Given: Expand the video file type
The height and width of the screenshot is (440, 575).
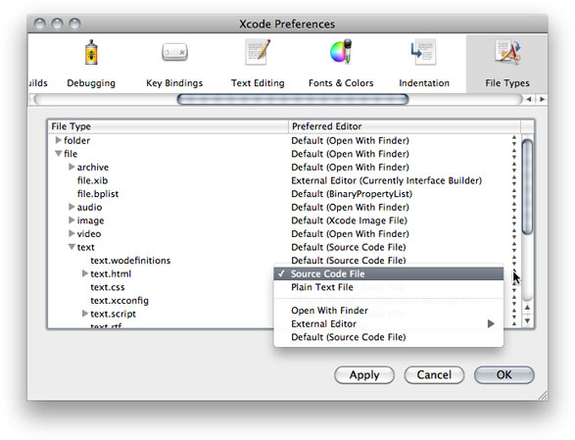Looking at the screenshot, I should coord(72,233).
